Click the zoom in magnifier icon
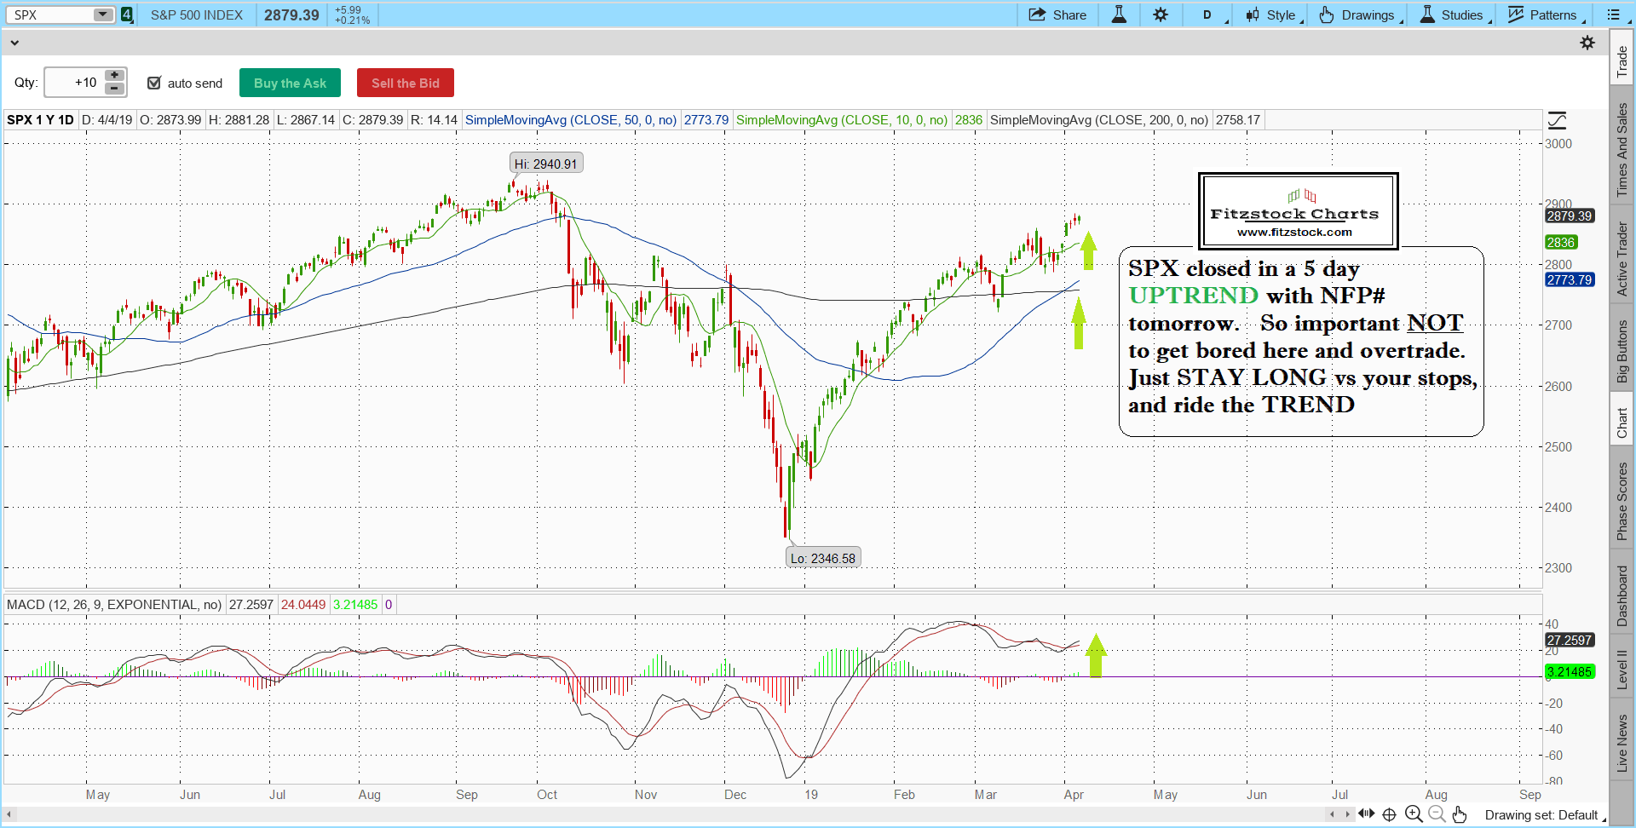The image size is (1636, 828). (1413, 814)
